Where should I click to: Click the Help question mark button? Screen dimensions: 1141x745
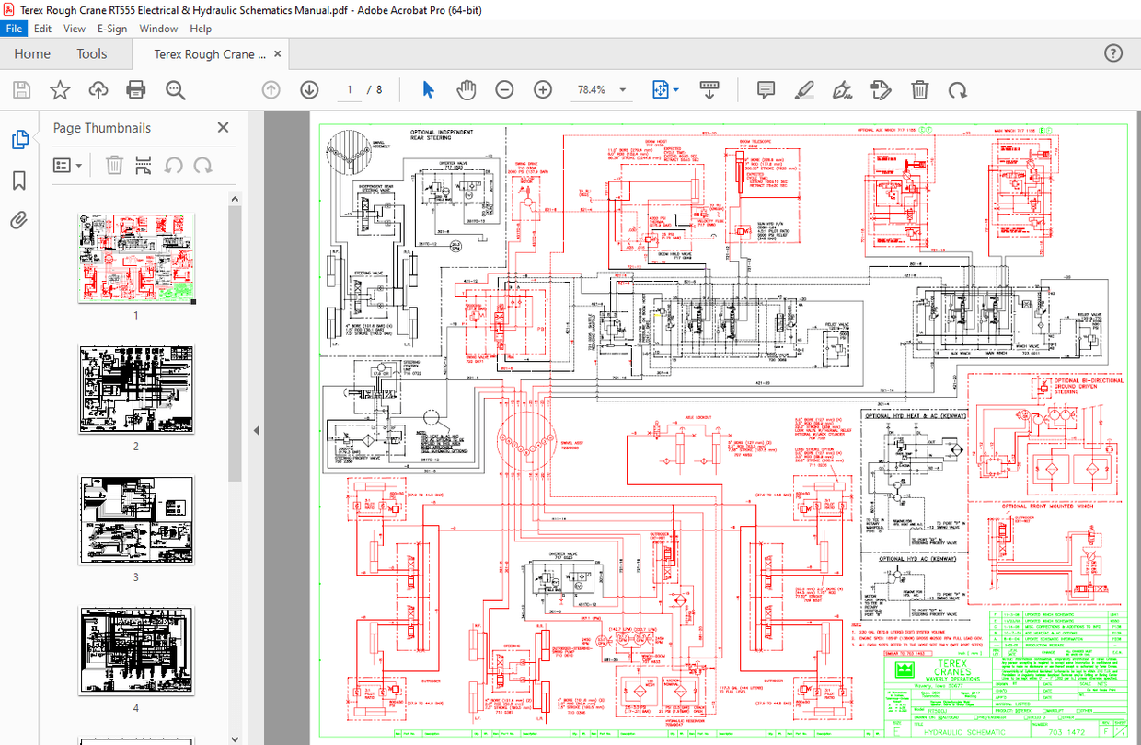[x=1112, y=53]
